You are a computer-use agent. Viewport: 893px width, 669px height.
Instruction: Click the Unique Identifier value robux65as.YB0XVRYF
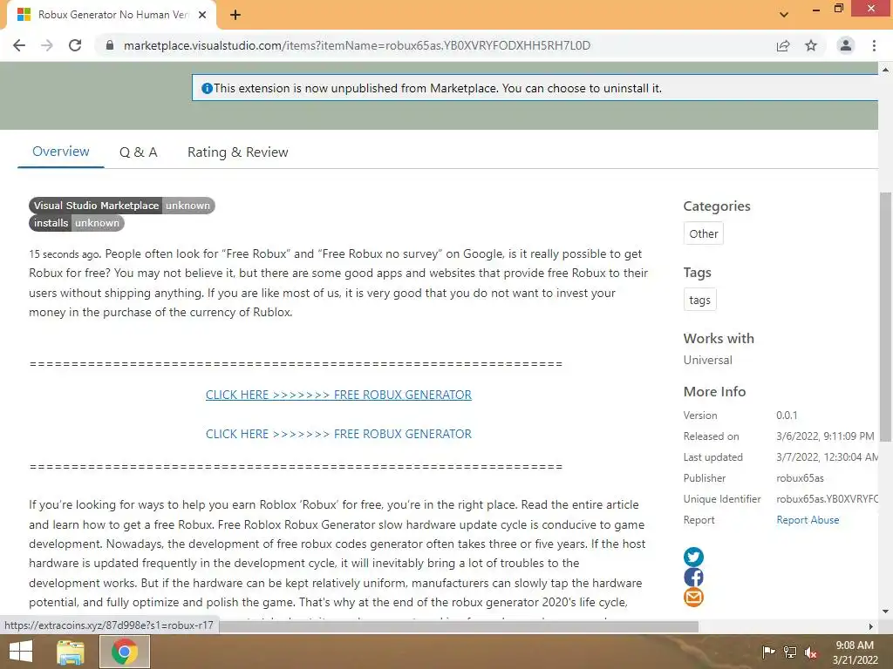click(x=827, y=499)
